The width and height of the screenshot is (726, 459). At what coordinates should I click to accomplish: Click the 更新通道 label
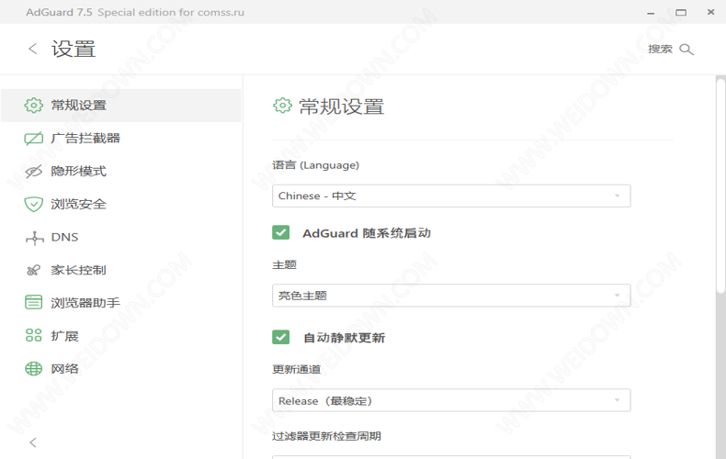tap(296, 369)
